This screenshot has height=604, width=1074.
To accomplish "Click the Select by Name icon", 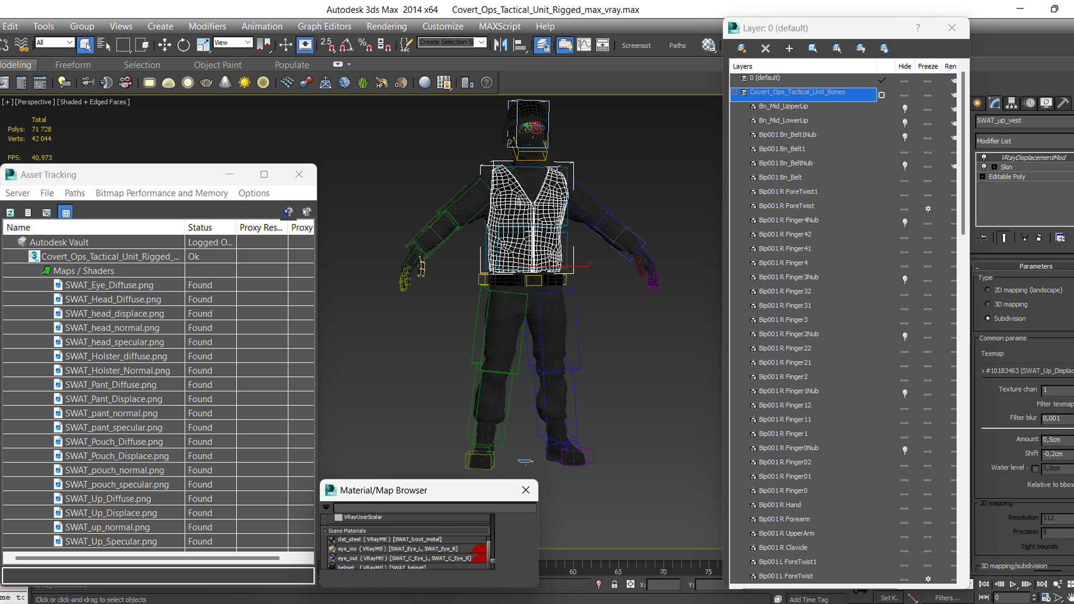I will [104, 45].
